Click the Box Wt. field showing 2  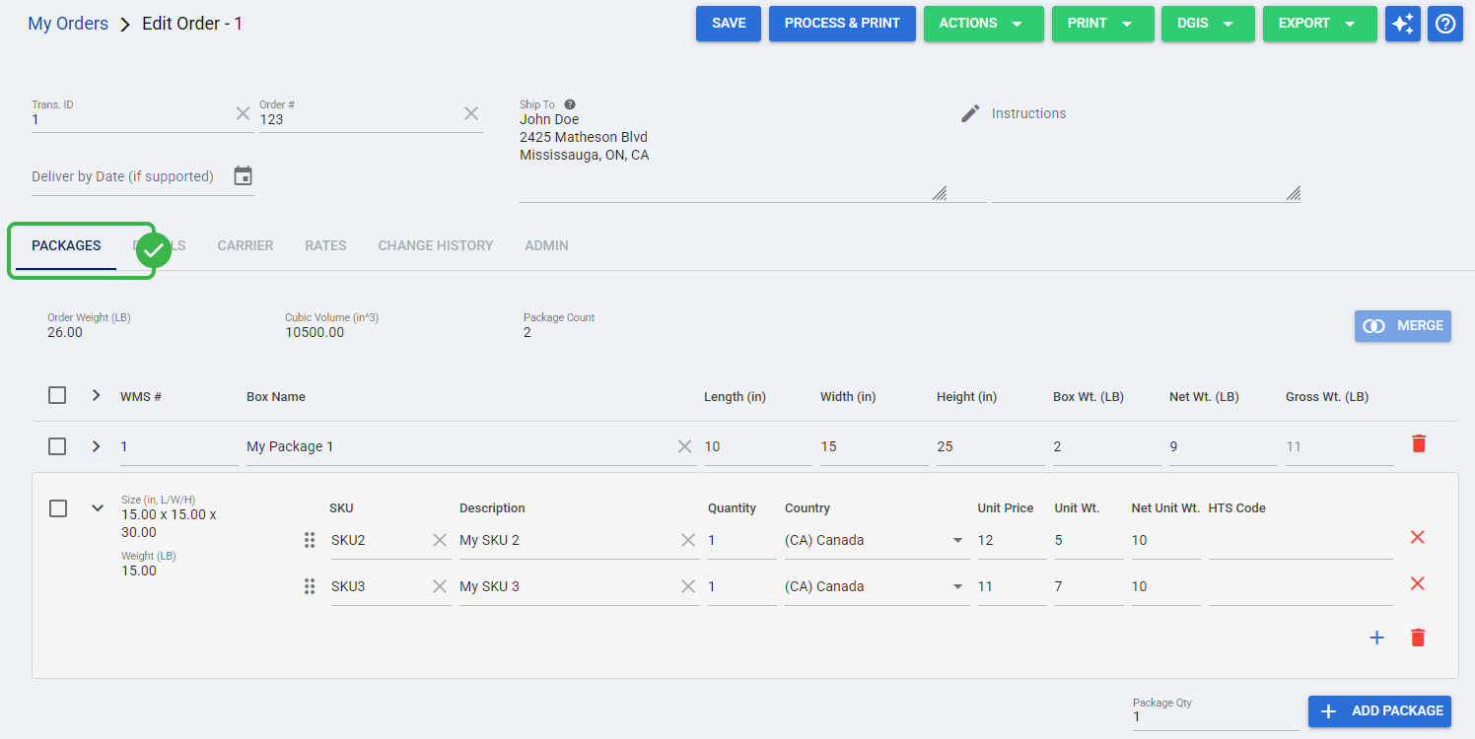click(x=1106, y=447)
